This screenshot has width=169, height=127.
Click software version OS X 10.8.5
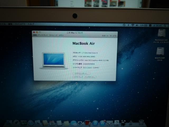91,68
